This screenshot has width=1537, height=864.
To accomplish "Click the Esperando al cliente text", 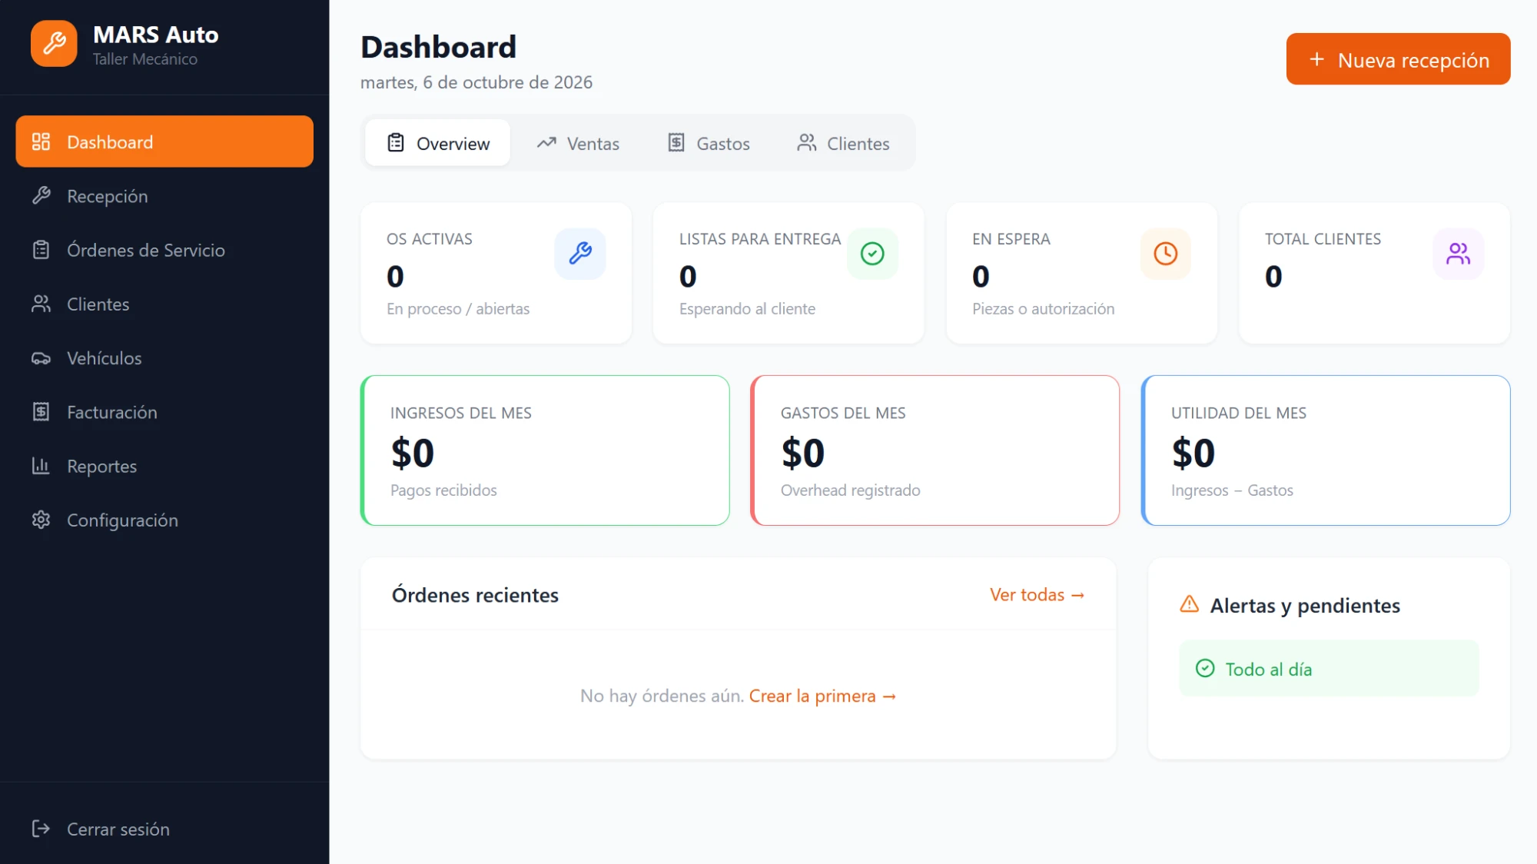I will coord(747,309).
